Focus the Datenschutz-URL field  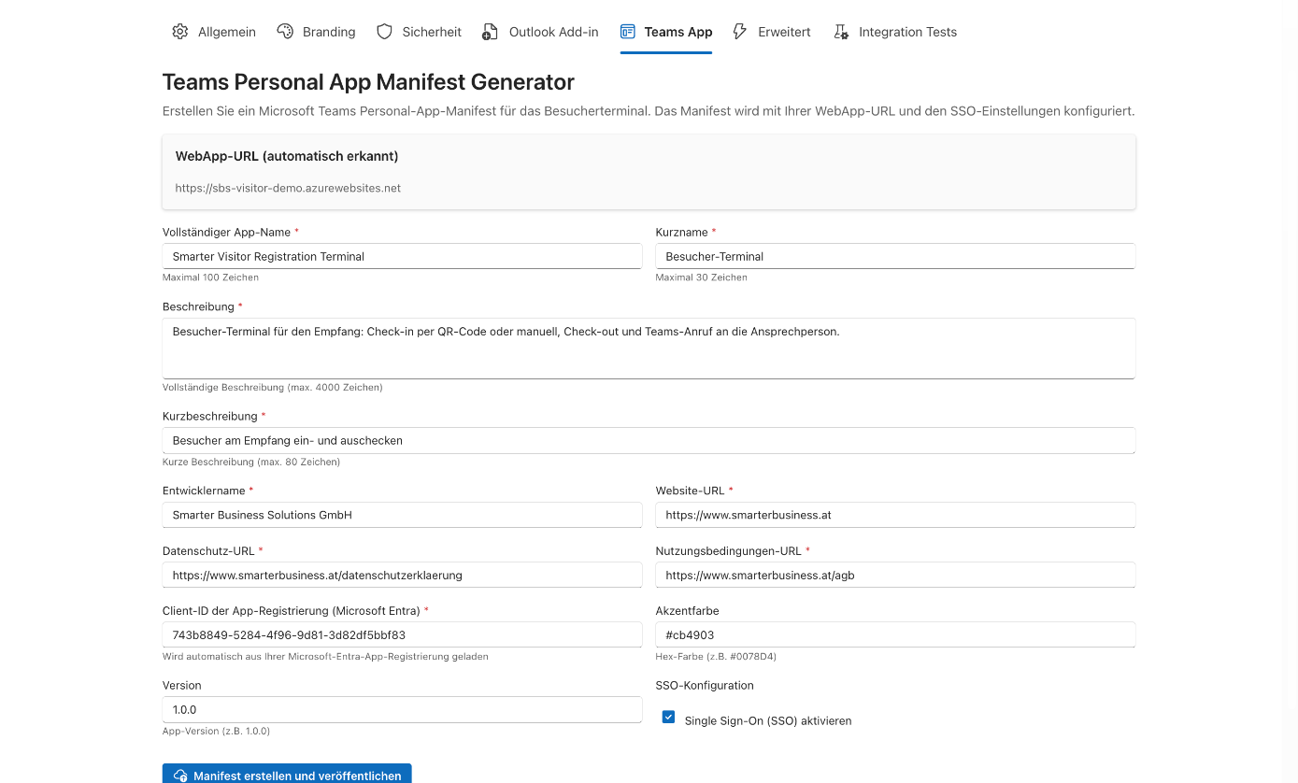pyautogui.click(x=402, y=575)
